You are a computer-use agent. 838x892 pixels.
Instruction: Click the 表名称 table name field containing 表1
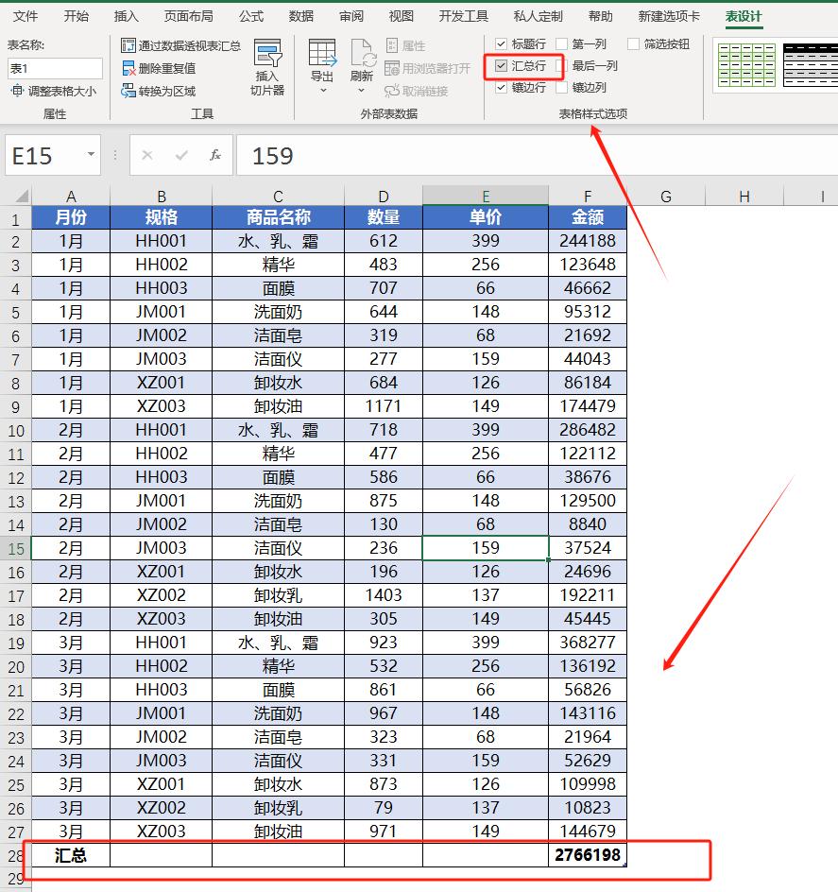(x=55, y=68)
